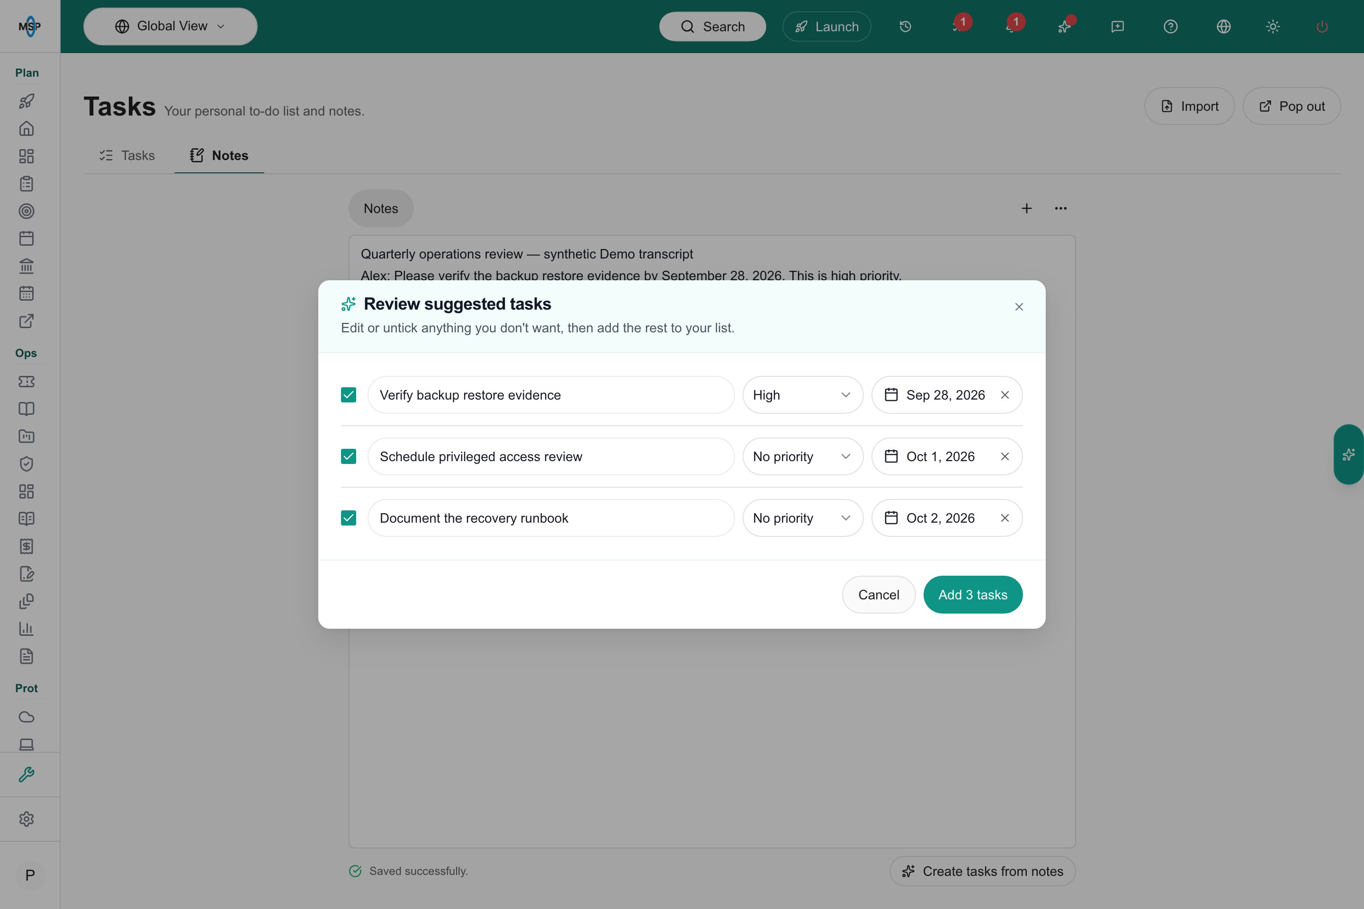1364x909 pixels.
Task: Open the AI sparkle icon in header
Action: click(1065, 26)
